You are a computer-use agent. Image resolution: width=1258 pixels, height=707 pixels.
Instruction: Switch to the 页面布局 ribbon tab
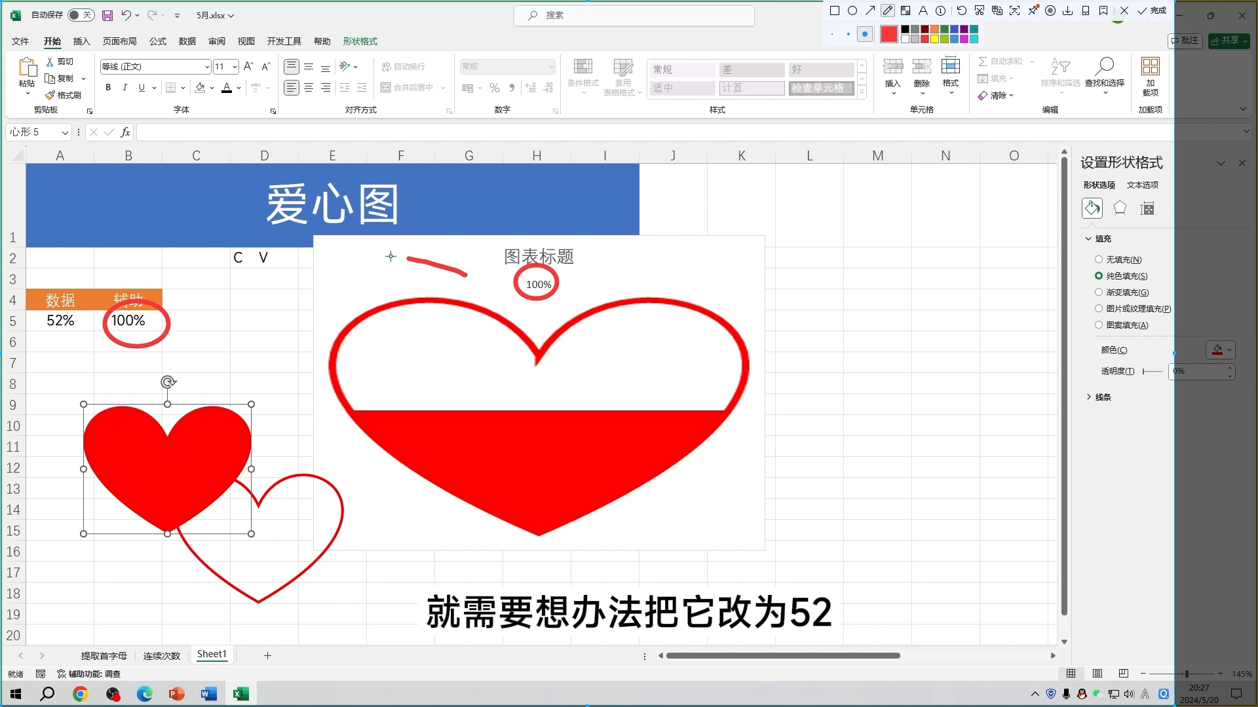pos(119,41)
